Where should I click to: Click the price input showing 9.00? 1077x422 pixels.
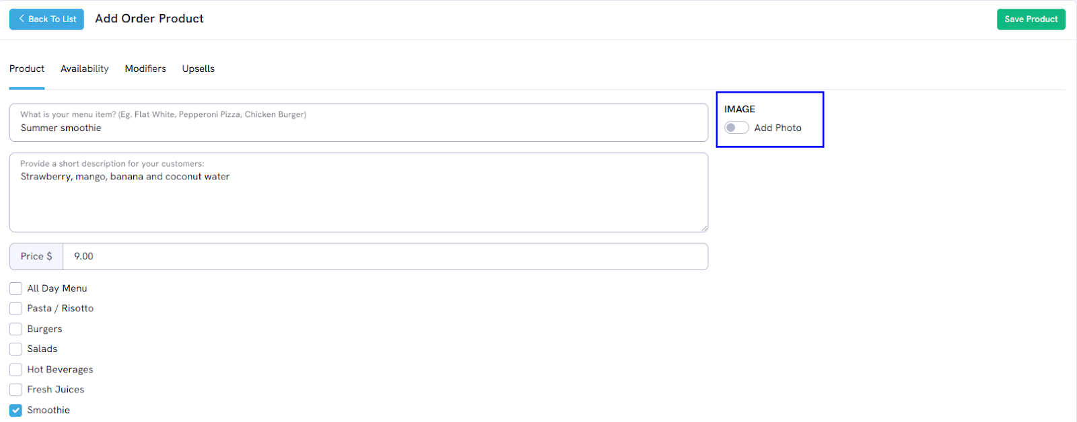pos(385,257)
